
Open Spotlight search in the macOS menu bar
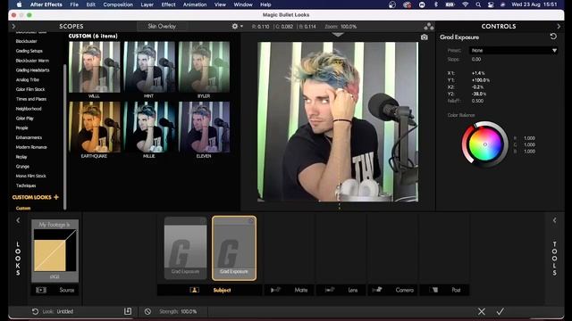[x=478, y=4]
